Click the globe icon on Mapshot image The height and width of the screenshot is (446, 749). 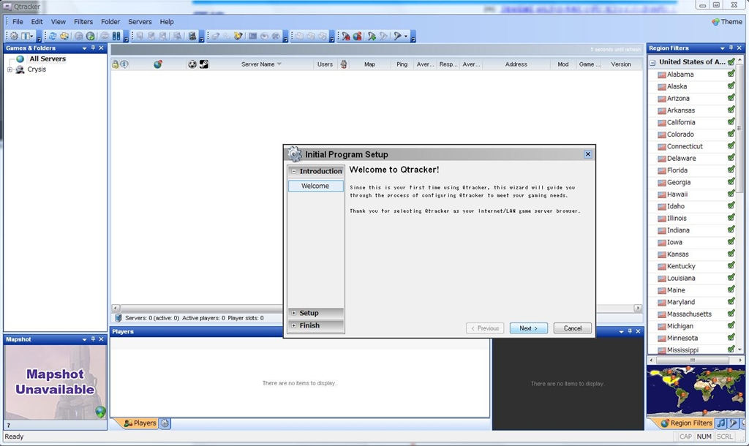pos(100,412)
